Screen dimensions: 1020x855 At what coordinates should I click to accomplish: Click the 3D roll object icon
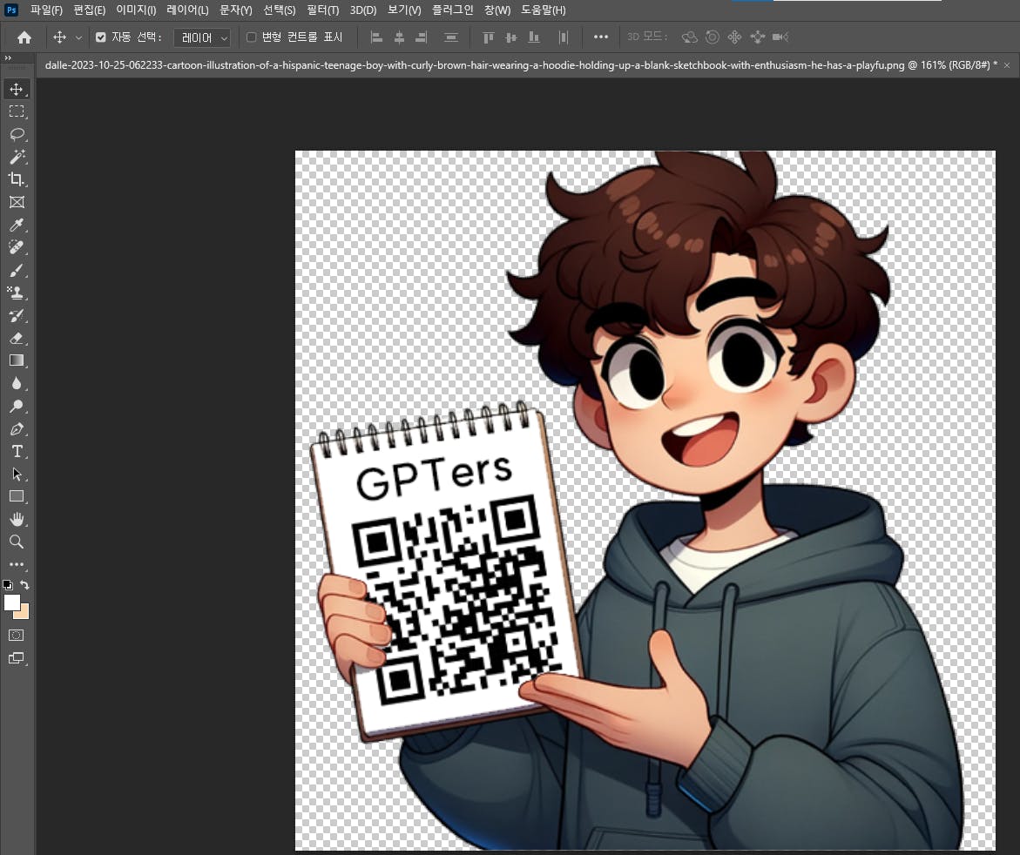click(713, 37)
